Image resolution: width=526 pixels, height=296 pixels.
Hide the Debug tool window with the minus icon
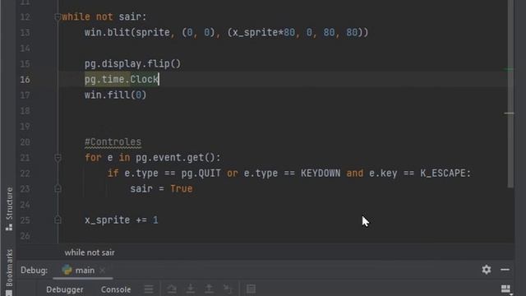505,270
